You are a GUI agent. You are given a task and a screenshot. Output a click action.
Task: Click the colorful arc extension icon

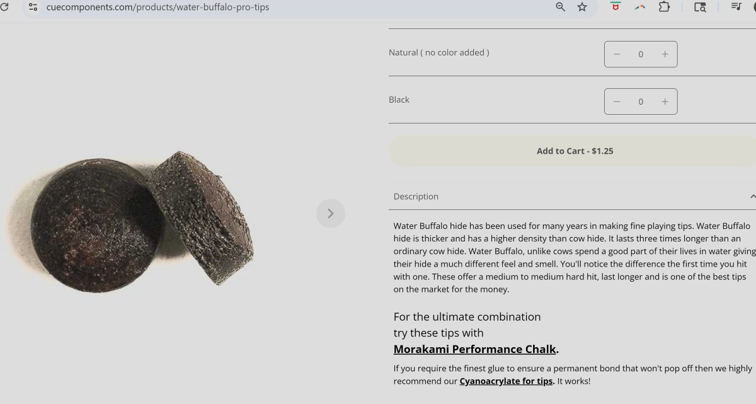639,7
